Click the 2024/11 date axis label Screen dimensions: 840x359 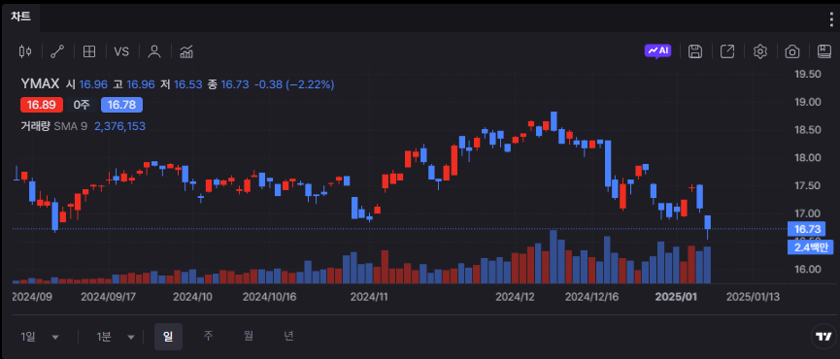click(369, 296)
